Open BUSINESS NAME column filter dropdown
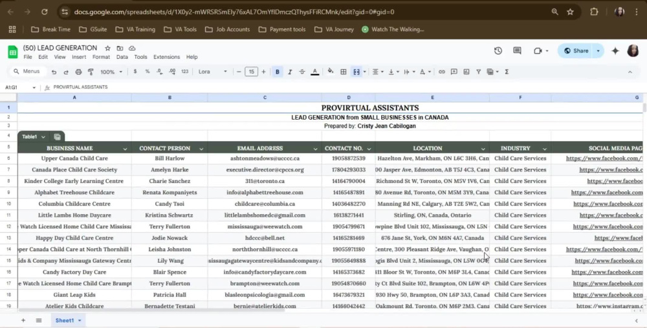The height and width of the screenshot is (328, 647). (125, 149)
